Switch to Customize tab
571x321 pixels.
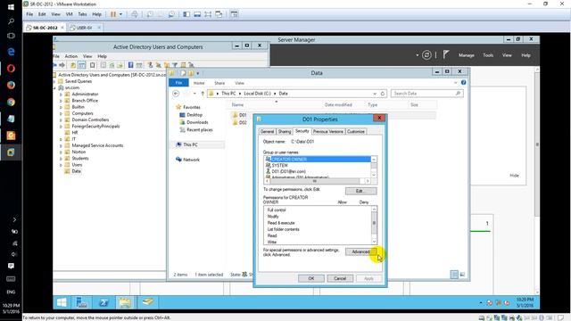[356, 131]
